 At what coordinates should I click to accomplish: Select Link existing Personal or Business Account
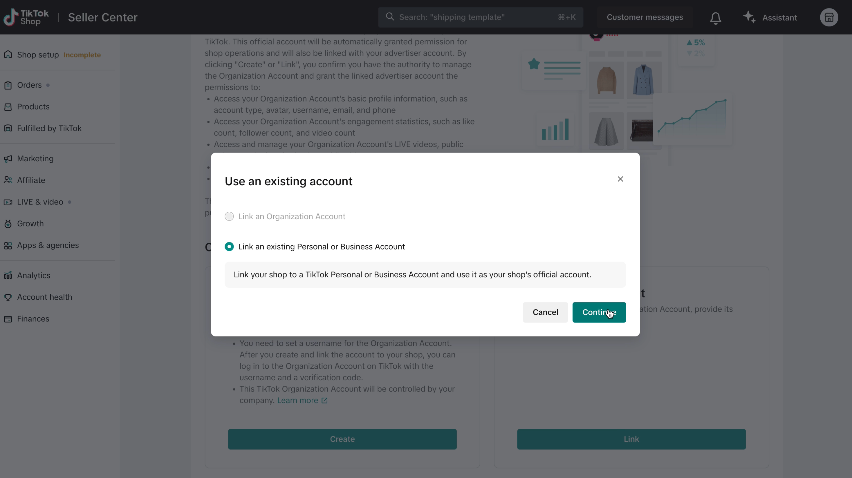point(229,247)
